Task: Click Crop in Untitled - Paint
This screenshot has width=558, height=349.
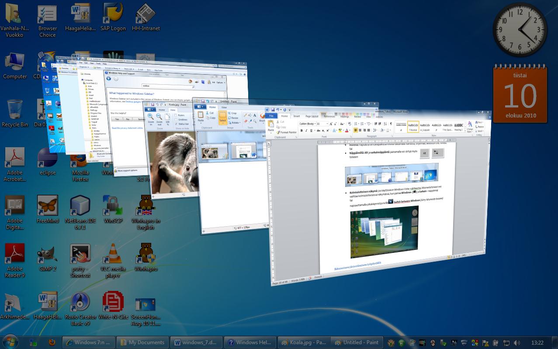Action: [232, 113]
